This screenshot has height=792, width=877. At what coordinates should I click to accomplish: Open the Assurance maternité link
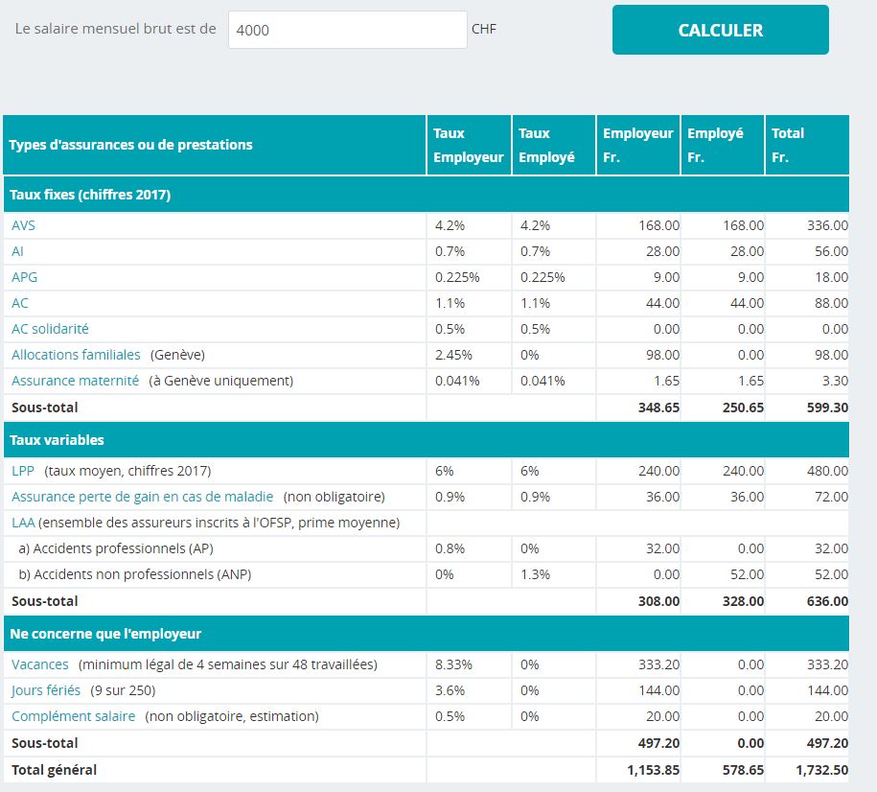[x=75, y=381]
